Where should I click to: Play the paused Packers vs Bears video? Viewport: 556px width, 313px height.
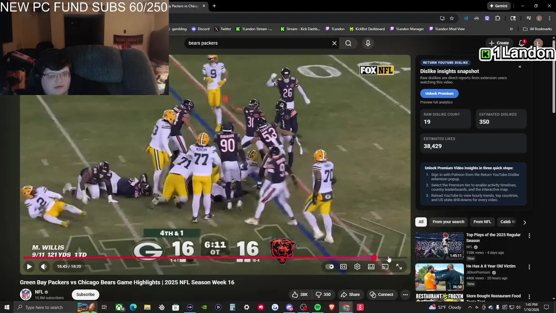[29, 266]
